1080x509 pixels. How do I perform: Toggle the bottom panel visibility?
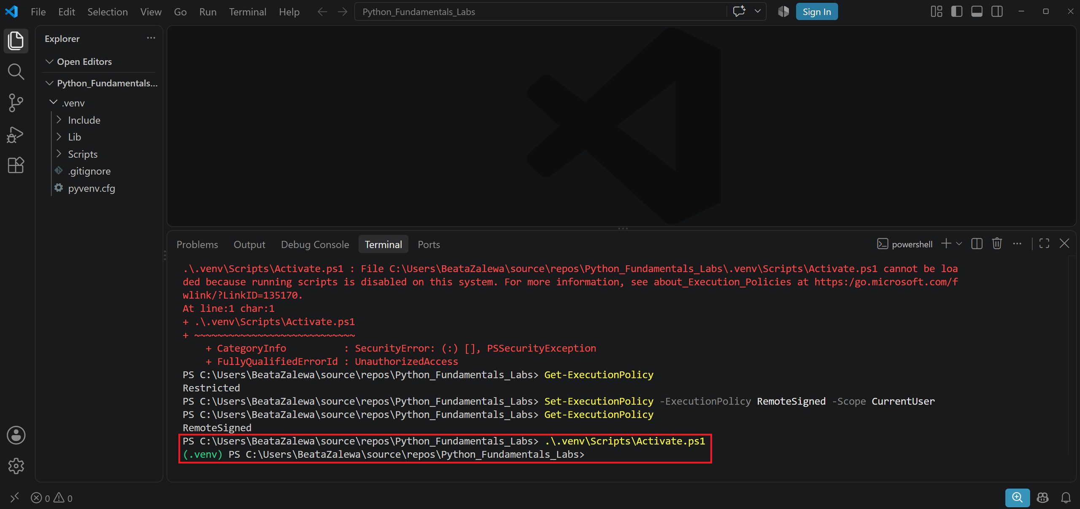(977, 11)
